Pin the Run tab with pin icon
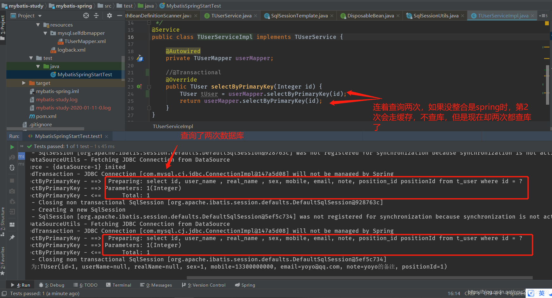The height and width of the screenshot is (298, 552). (x=12, y=237)
